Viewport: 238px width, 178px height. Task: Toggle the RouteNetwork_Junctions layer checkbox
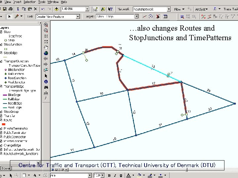(x=1, y=154)
